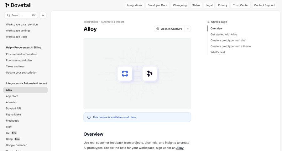Jump to Get started with Alloy
This screenshot has height=151, width=282.
point(224,34)
